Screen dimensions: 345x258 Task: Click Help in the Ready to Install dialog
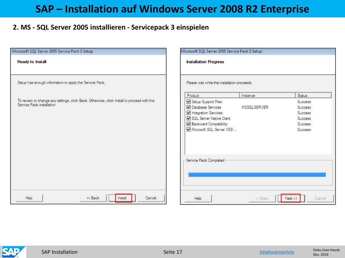[x=29, y=198]
